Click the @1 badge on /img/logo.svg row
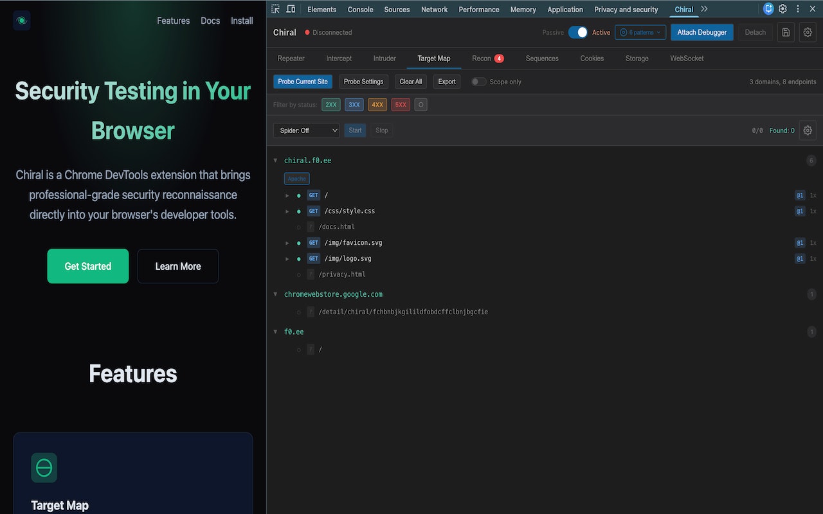The height and width of the screenshot is (514, 823). click(x=800, y=258)
